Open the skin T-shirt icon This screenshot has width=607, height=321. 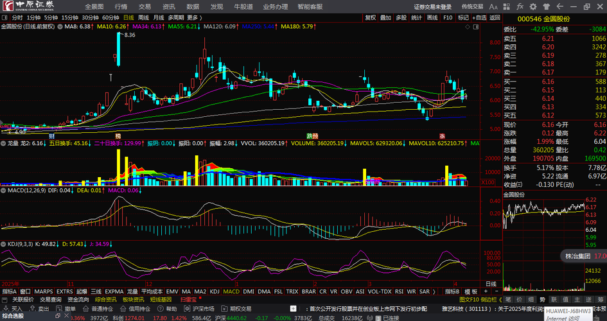point(546,6)
